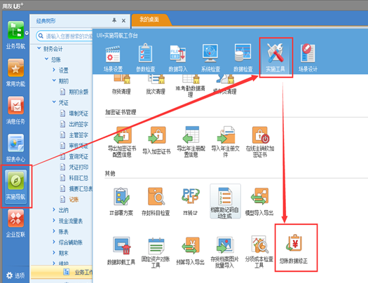
Task: Open 出纳签字 tree item
Action: (74, 124)
